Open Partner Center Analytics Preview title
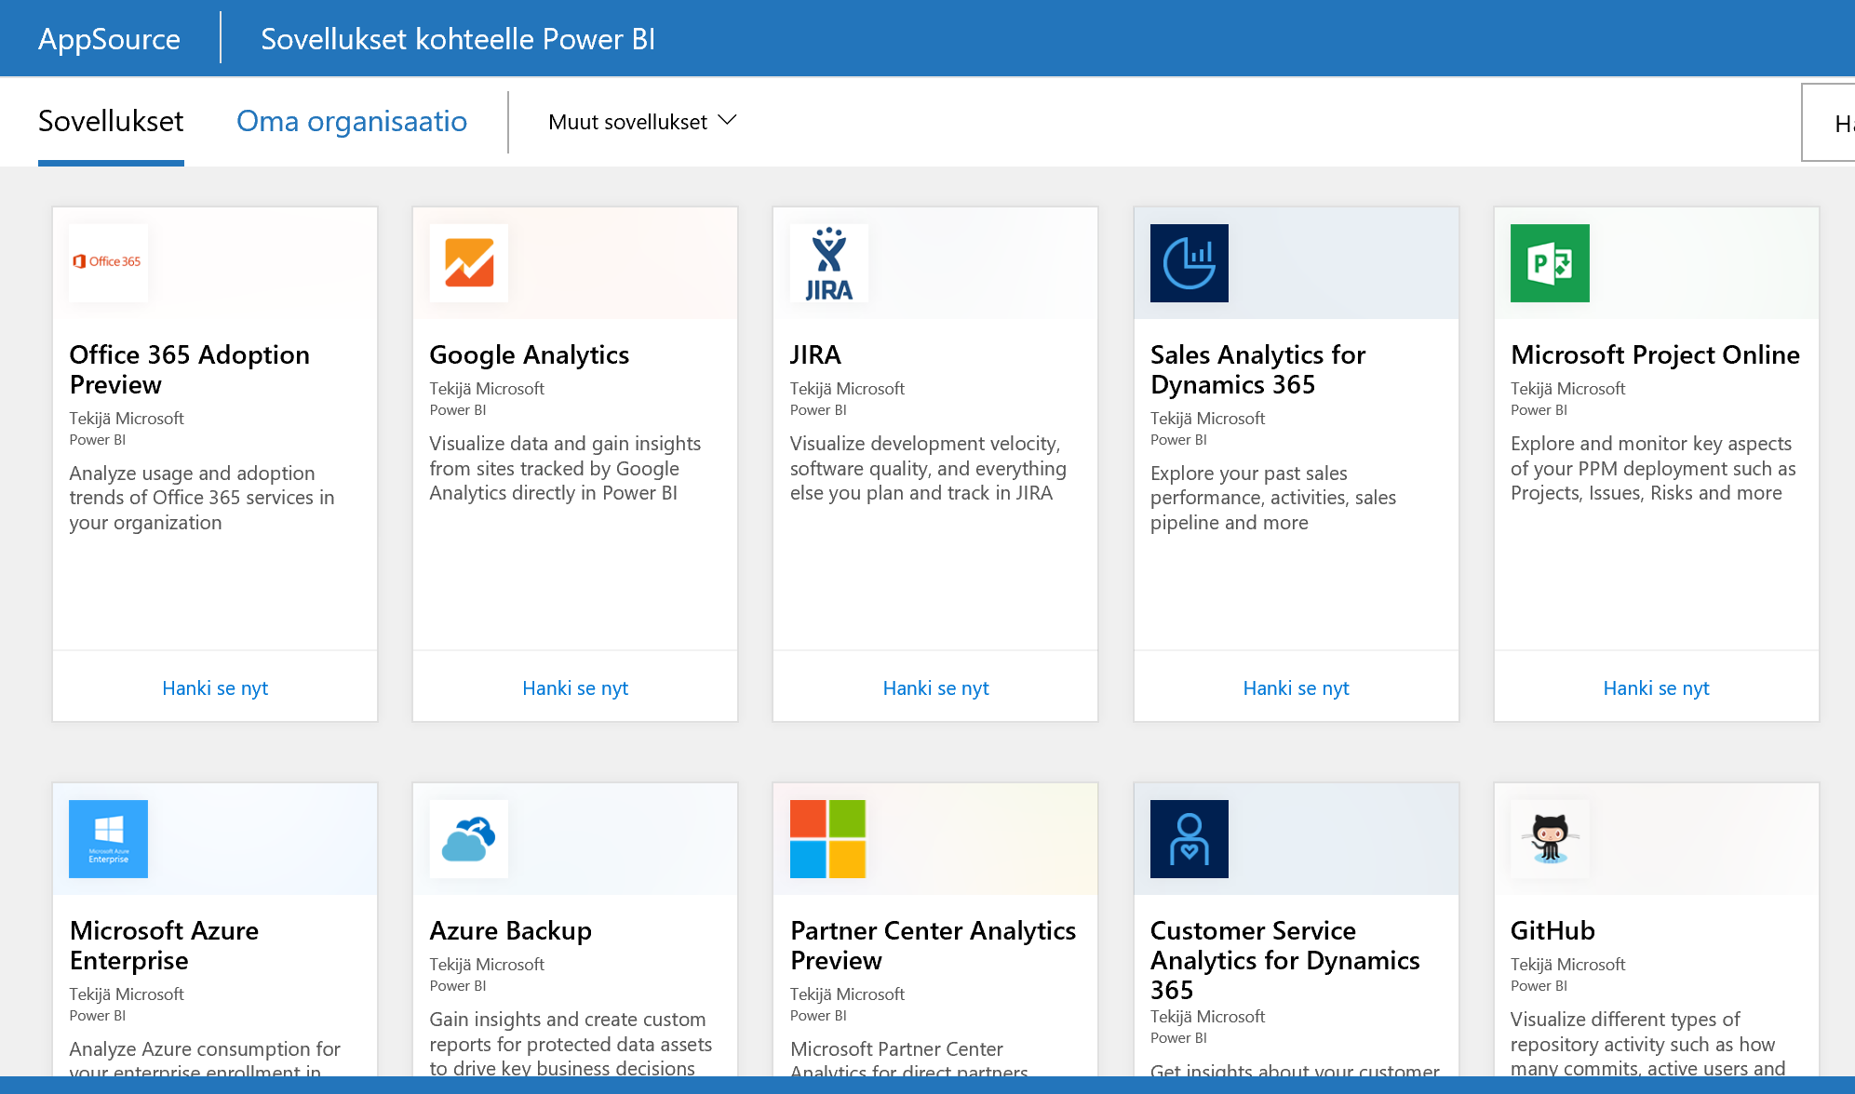The height and width of the screenshot is (1094, 1855). coord(933,945)
